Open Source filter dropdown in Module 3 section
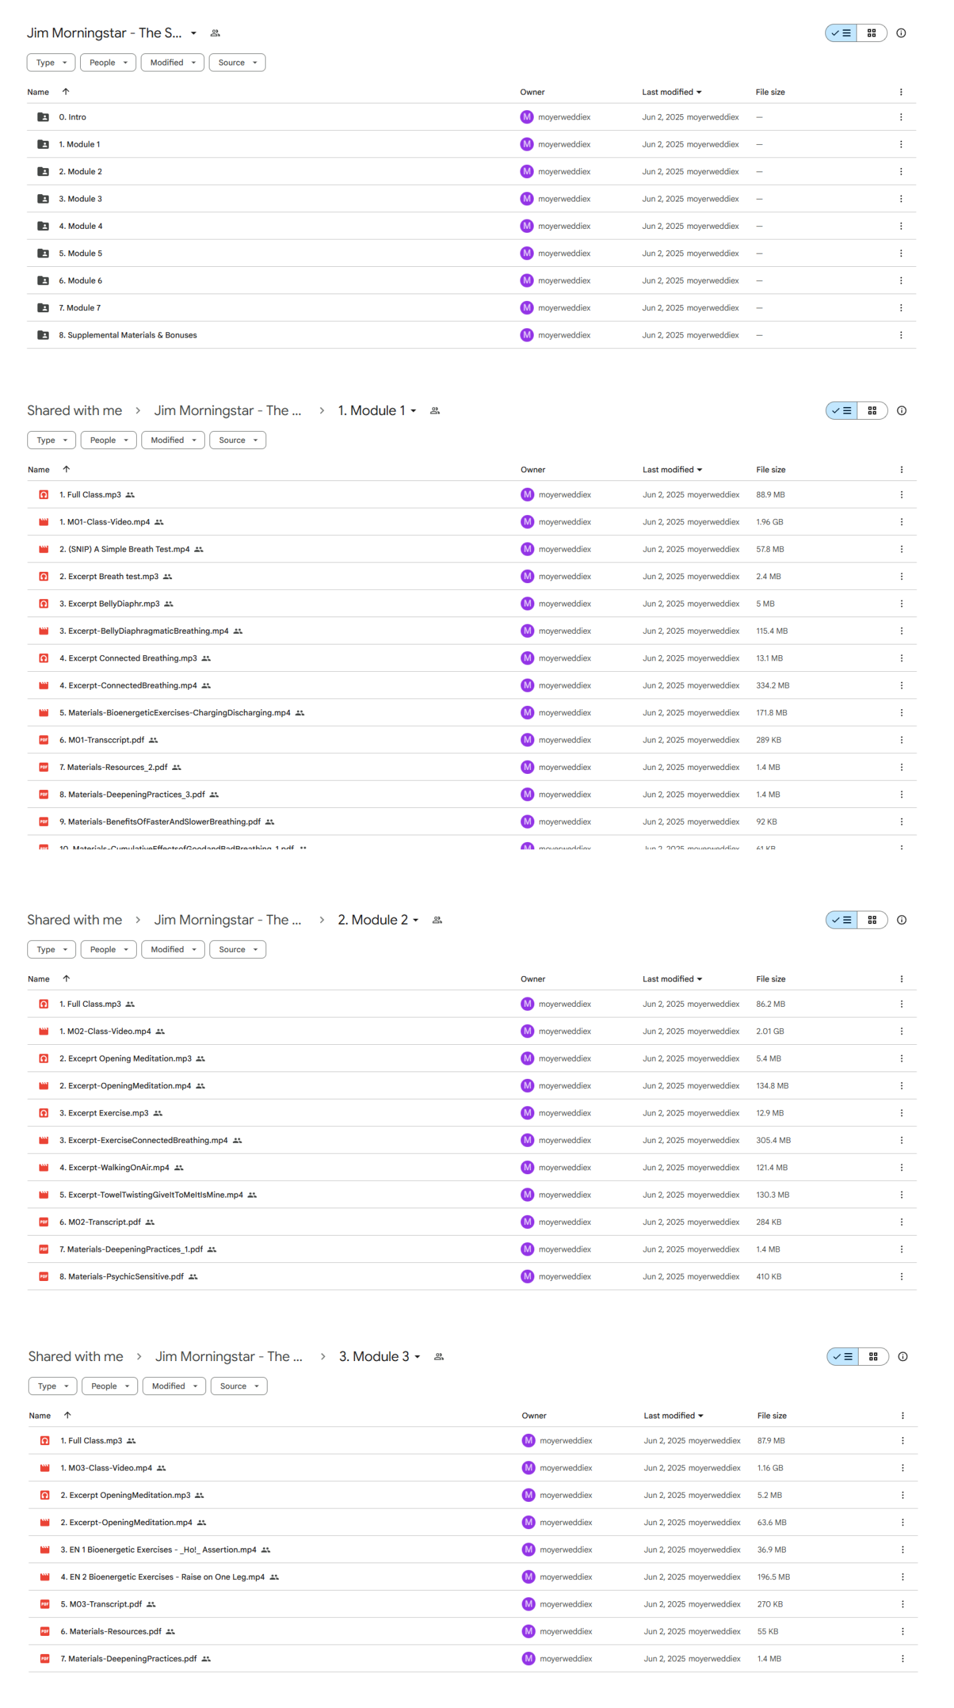Screen dimensions: 954x1708 pyautogui.click(x=239, y=1385)
